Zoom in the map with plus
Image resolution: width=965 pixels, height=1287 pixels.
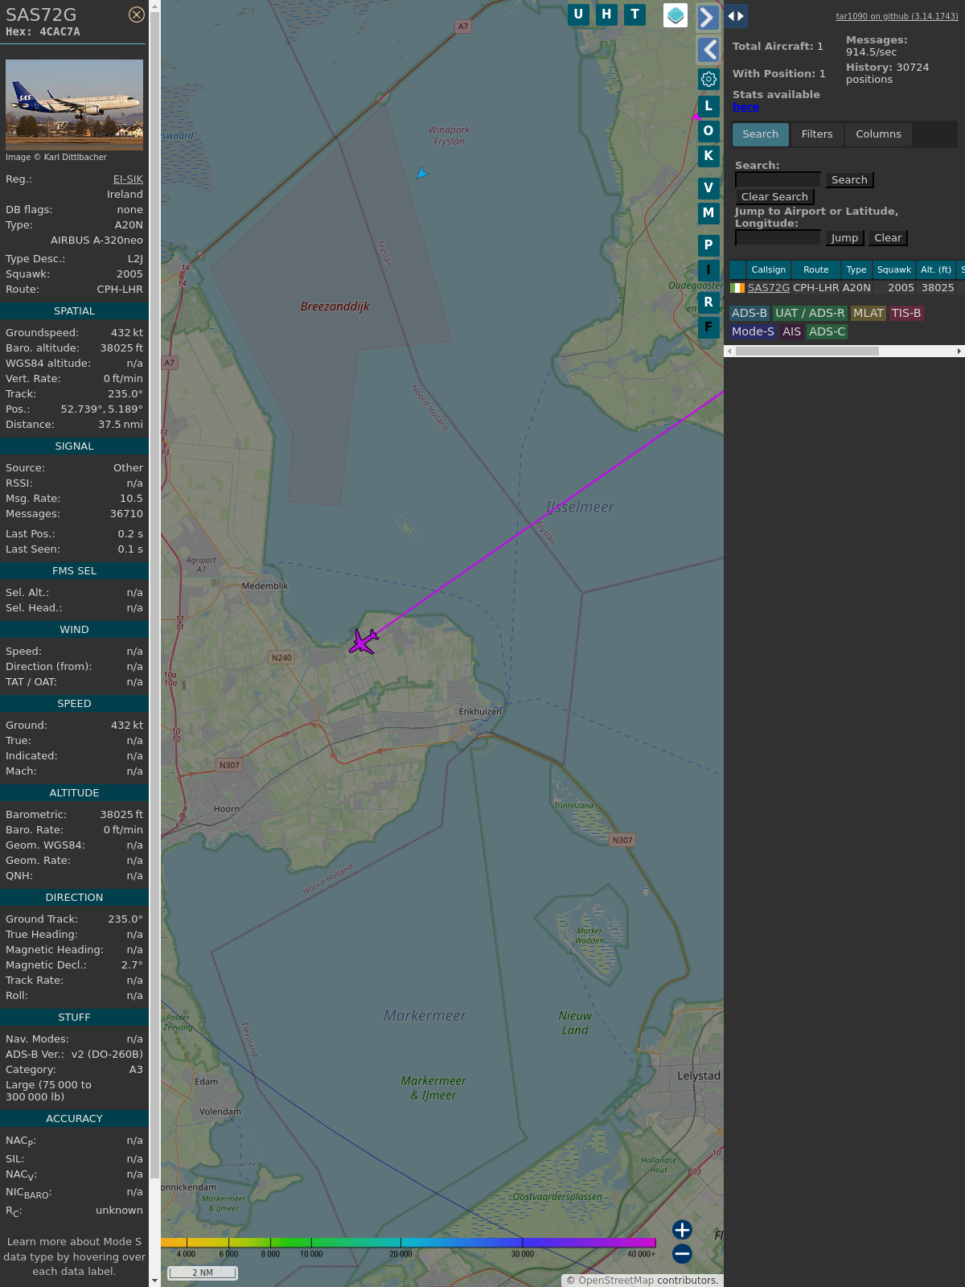coord(682,1229)
